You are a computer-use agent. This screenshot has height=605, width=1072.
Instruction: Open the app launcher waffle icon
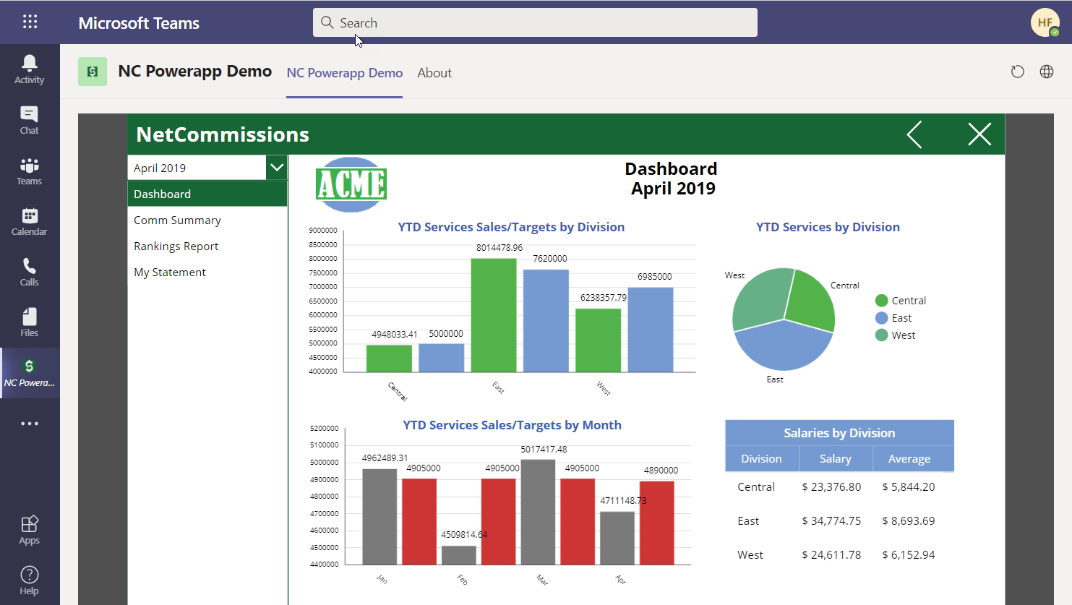click(x=30, y=22)
